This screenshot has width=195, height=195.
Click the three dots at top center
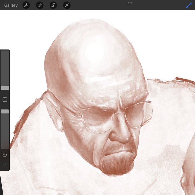[130, 3]
